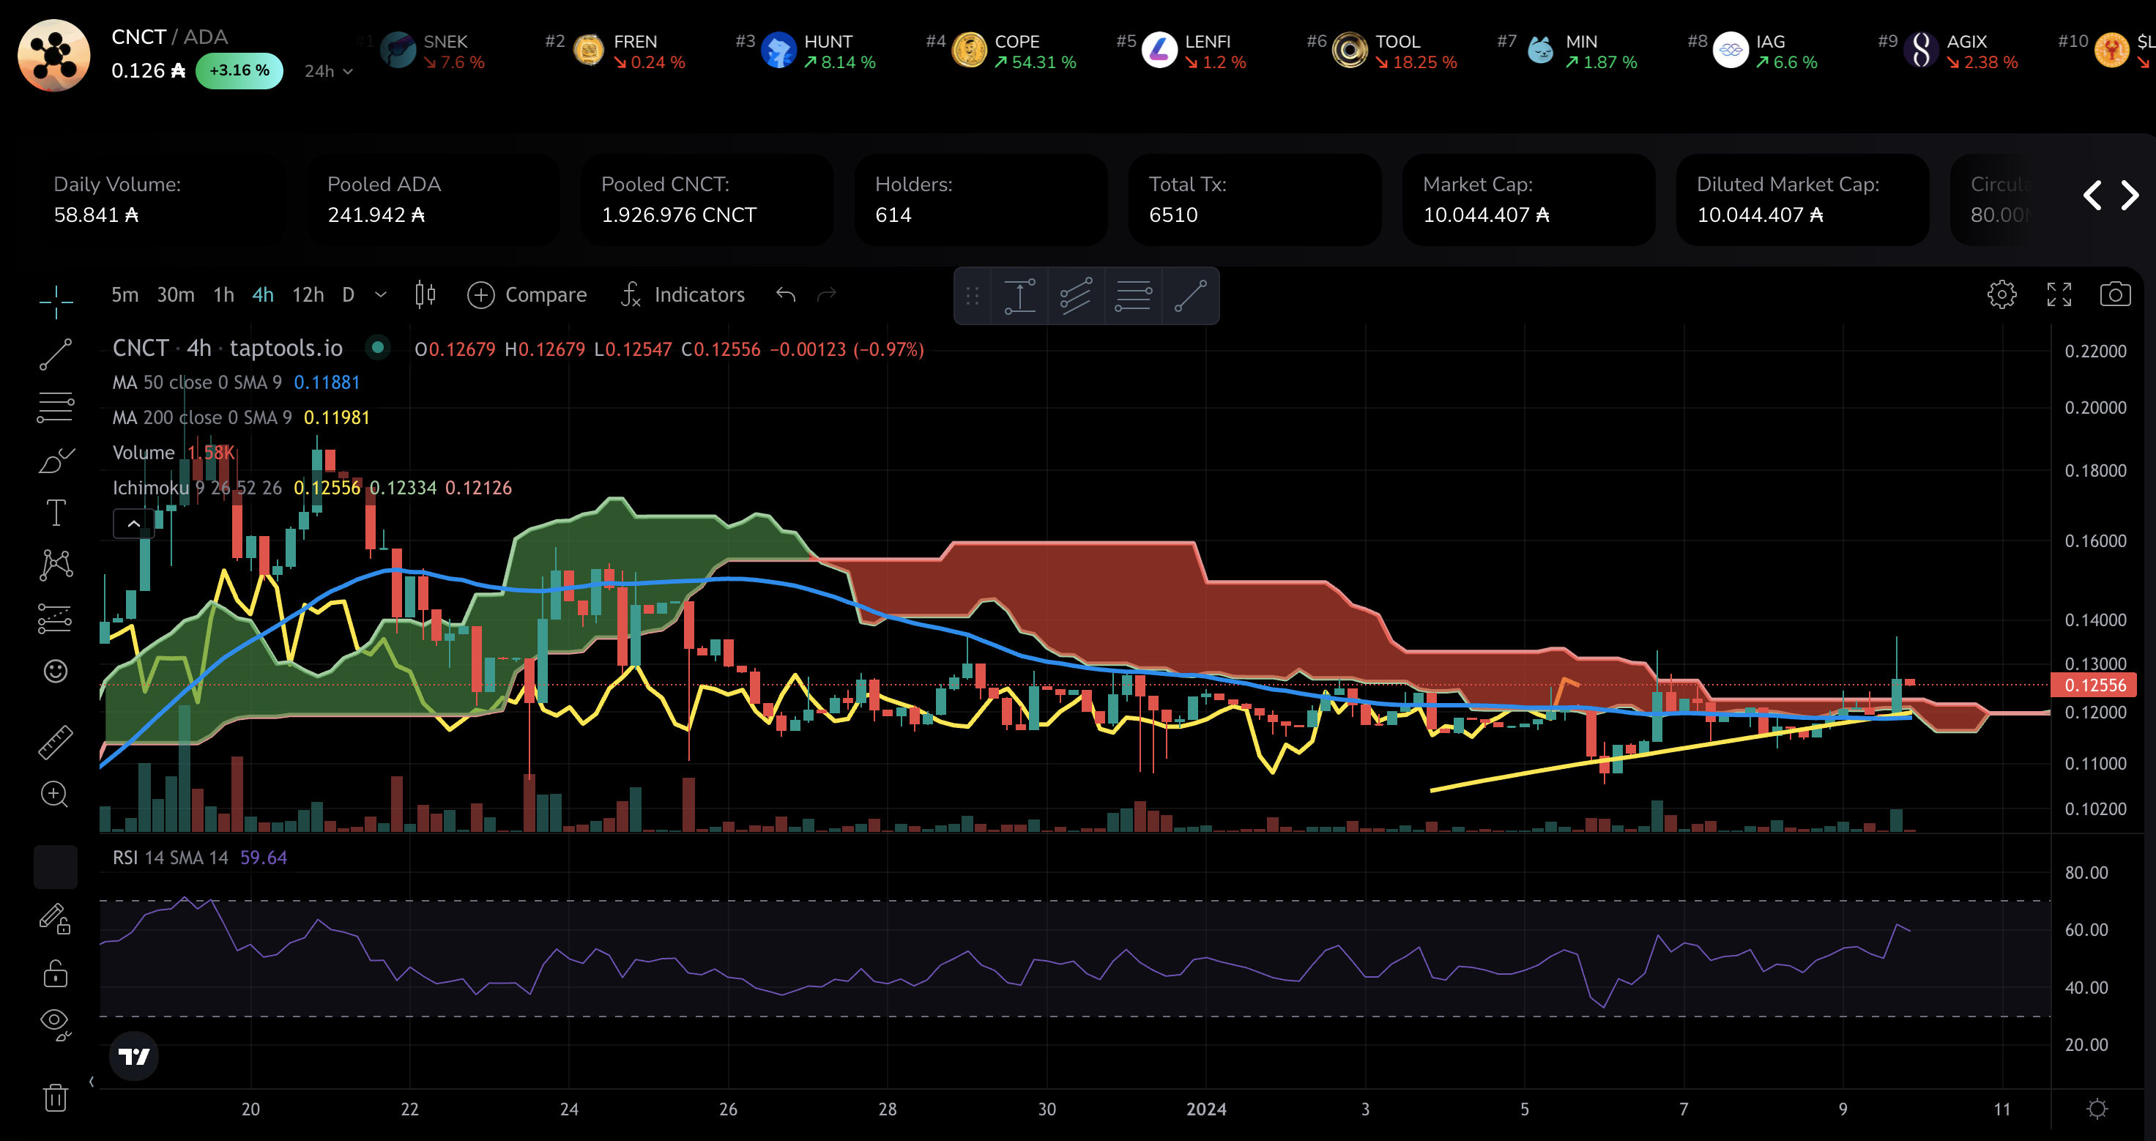Image resolution: width=2156 pixels, height=1141 pixels.
Task: Open the HUNT trending token
Action: coord(819,51)
